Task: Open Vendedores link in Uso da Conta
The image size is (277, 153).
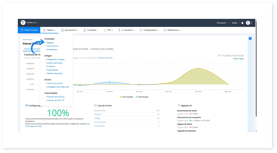Action: [x=99, y=126]
